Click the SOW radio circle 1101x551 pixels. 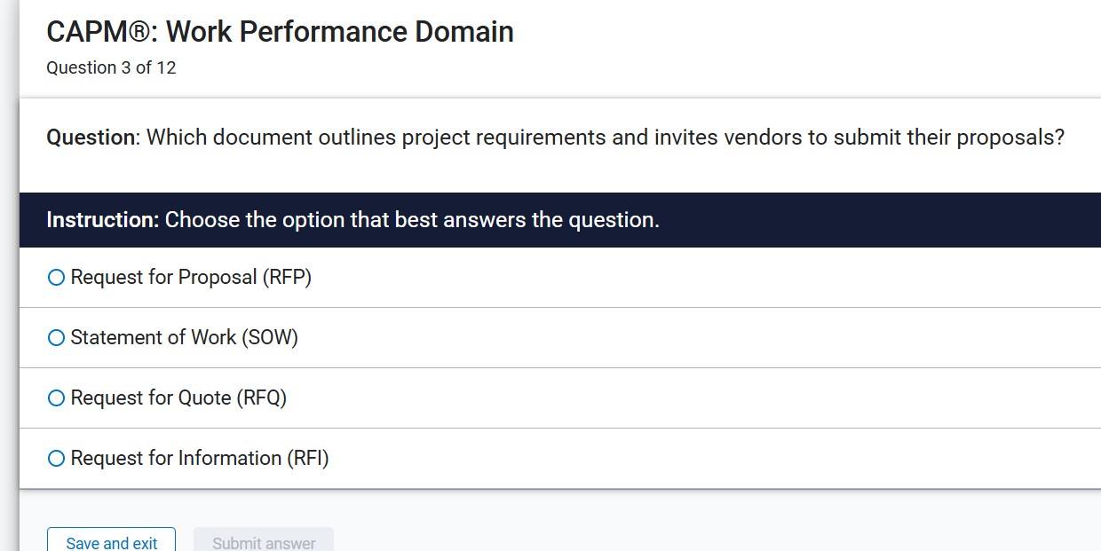[x=56, y=337]
